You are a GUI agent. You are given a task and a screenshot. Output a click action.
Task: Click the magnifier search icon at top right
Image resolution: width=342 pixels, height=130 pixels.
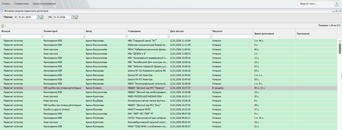tap(337, 4)
